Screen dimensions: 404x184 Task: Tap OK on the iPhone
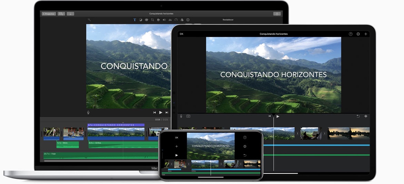click(x=176, y=137)
